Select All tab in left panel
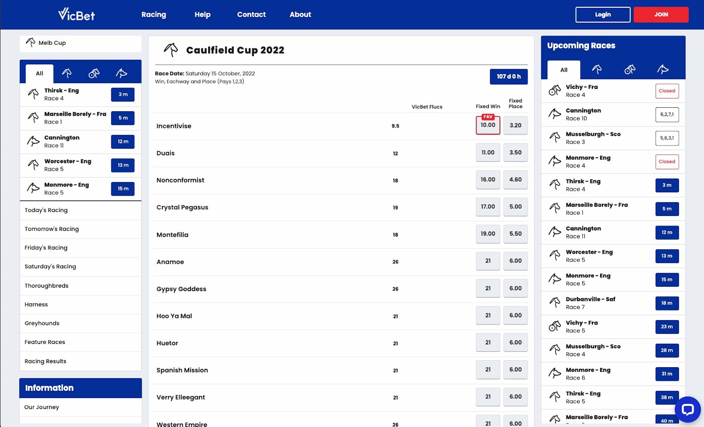 (40, 73)
